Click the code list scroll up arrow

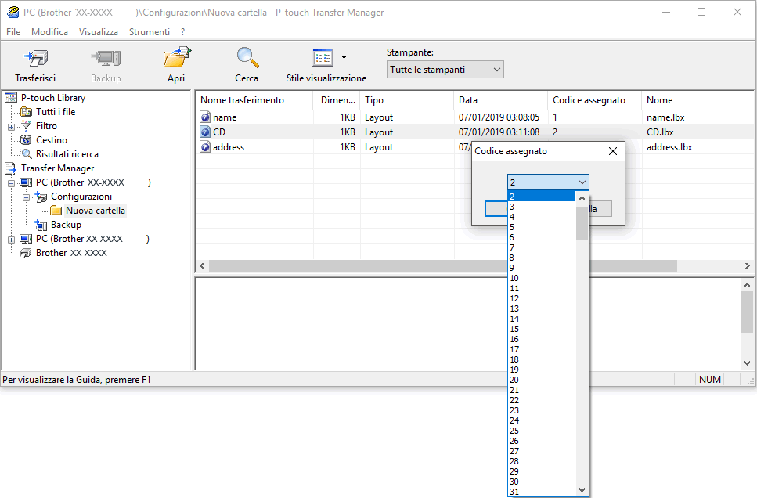click(x=582, y=199)
